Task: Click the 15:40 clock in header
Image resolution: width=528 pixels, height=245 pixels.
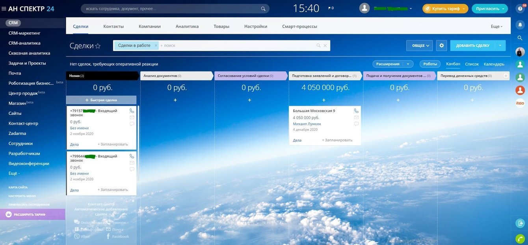Action: 306,8
